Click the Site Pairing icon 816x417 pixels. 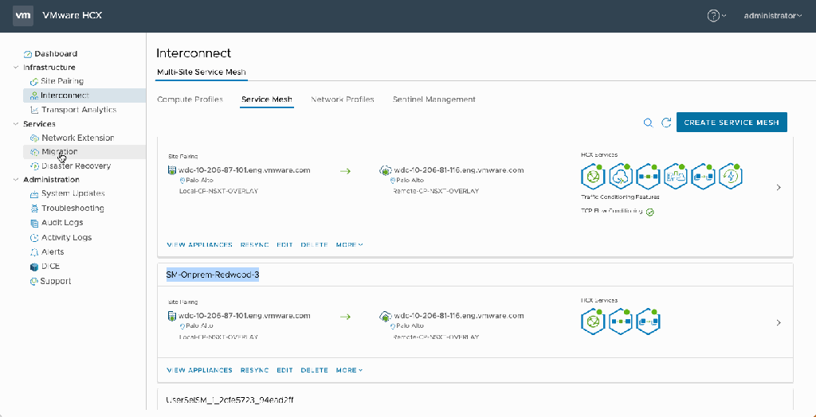point(35,82)
